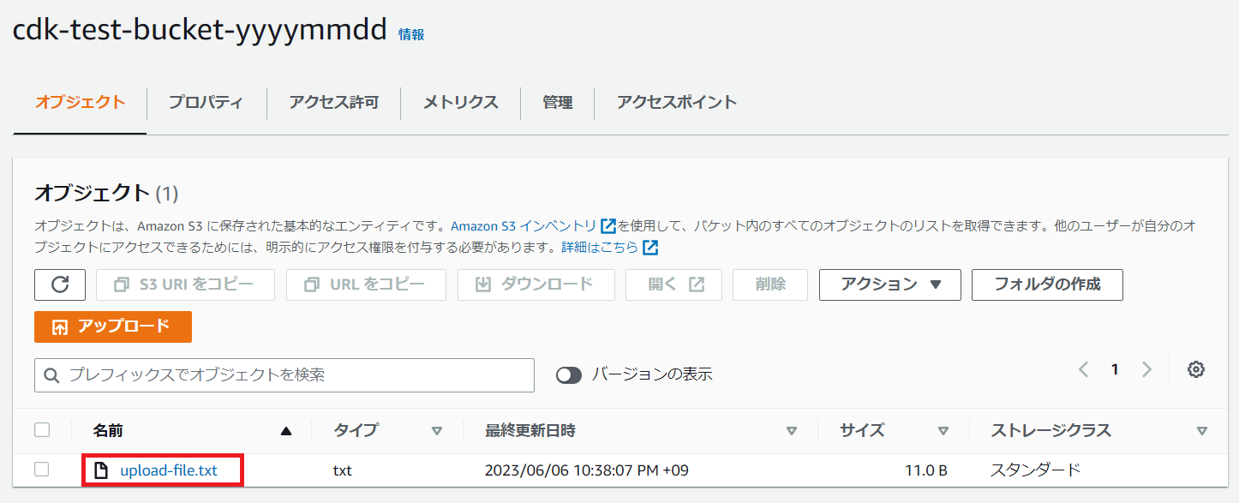Click the ストレージクラス column sort arrow
Image resolution: width=1239 pixels, height=503 pixels.
pyautogui.click(x=1202, y=431)
